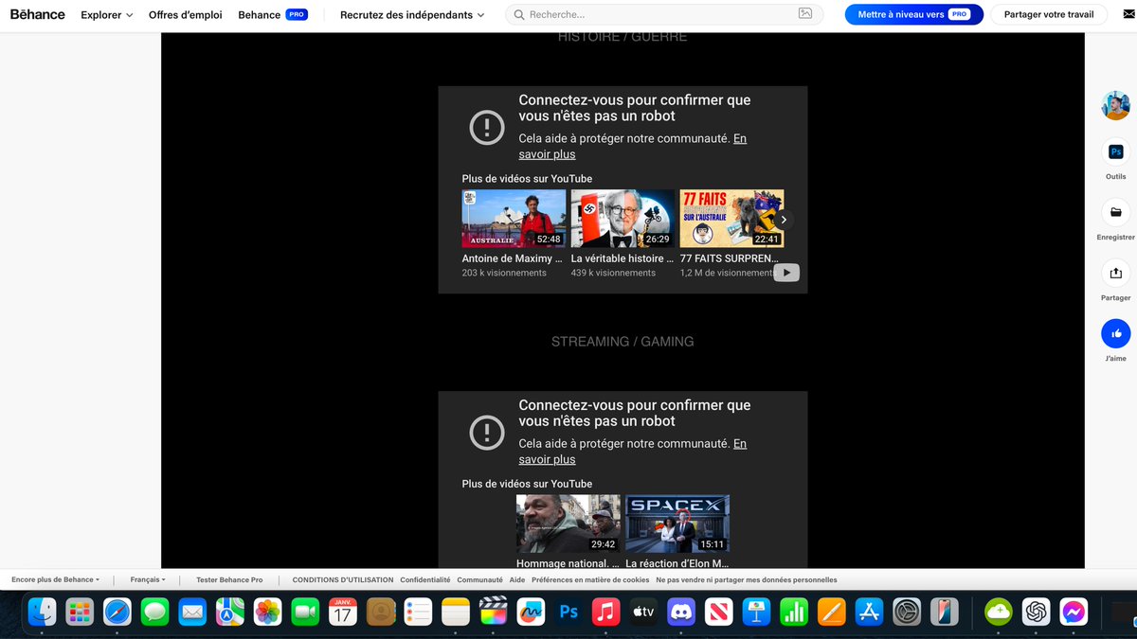The width and height of the screenshot is (1137, 639).
Task: Open Messages from the dock
Action: pos(154,612)
